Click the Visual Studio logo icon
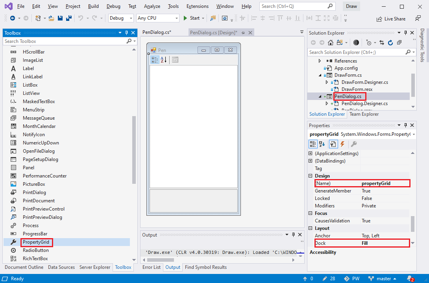The height and width of the screenshot is (283, 429). (8, 6)
